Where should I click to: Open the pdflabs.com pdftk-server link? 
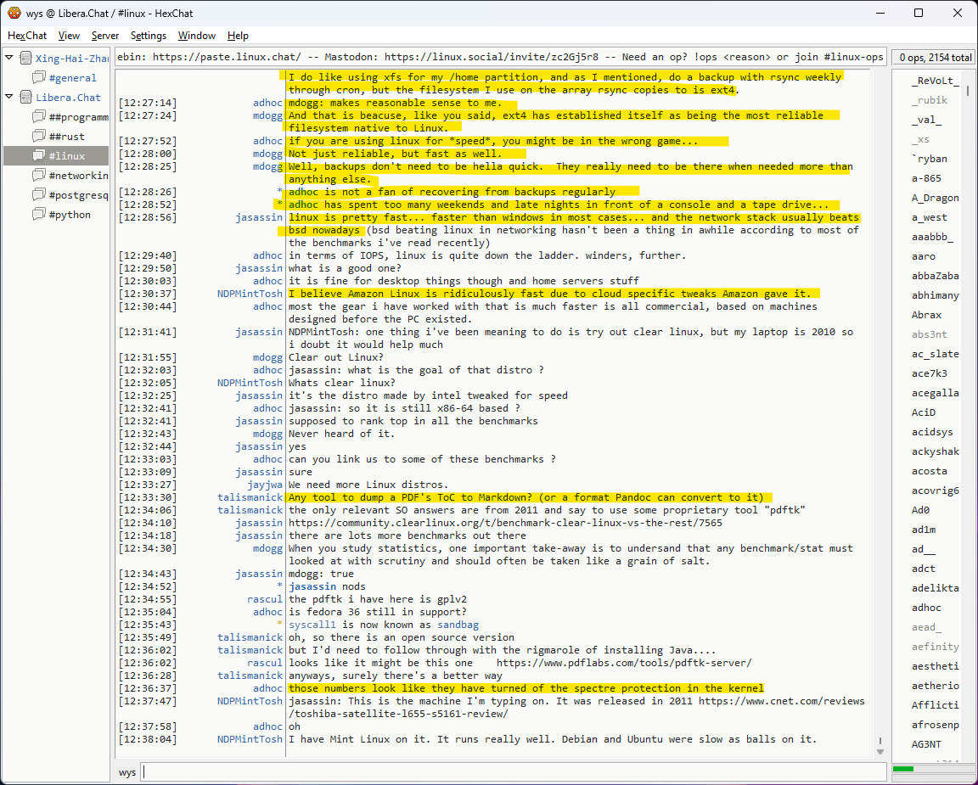[x=623, y=663]
